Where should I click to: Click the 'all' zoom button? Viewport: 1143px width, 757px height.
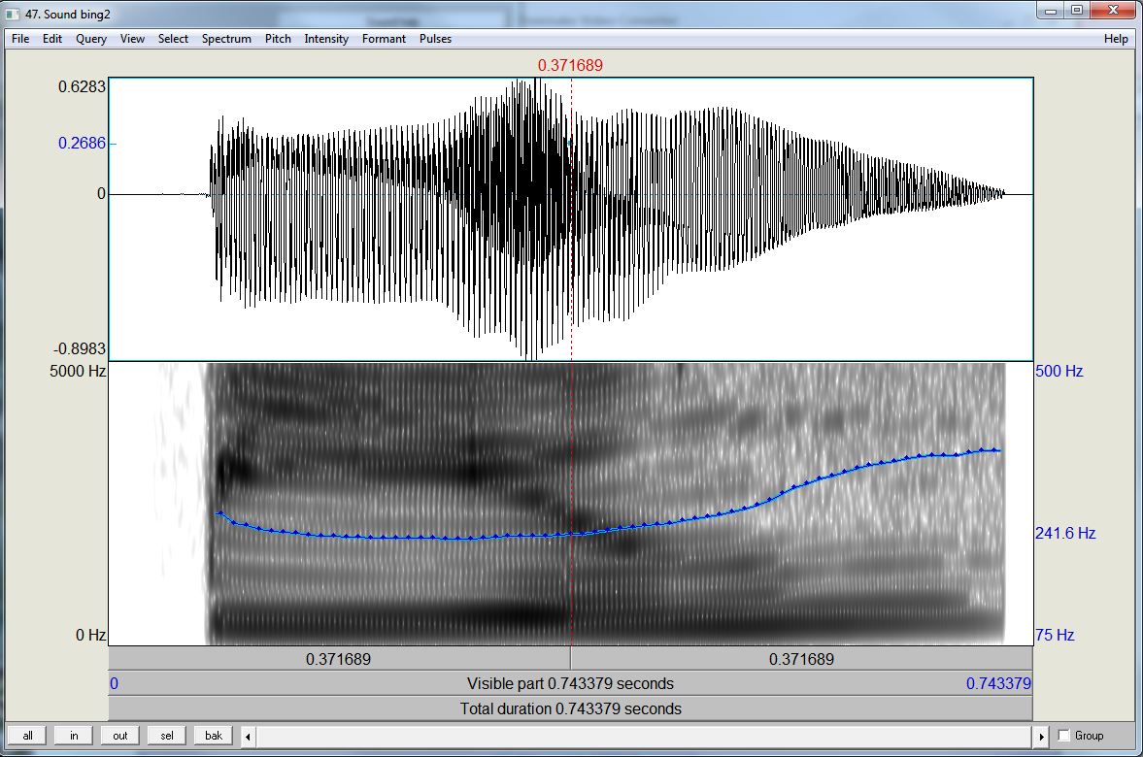click(28, 736)
